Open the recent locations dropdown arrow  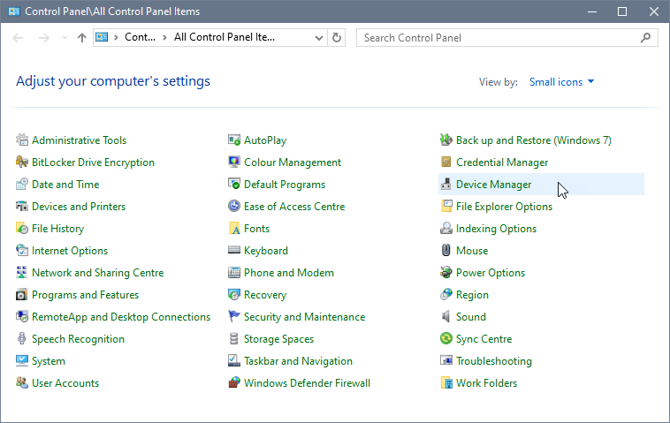(x=64, y=38)
